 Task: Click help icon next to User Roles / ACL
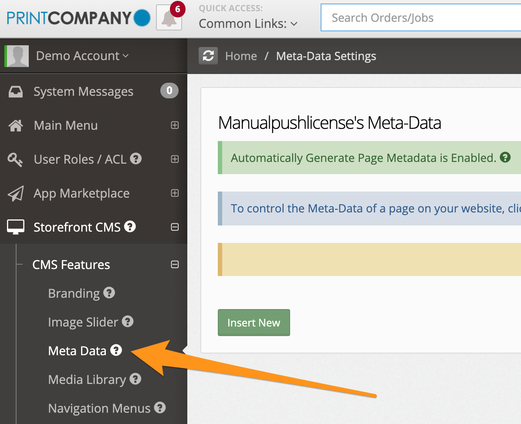coord(136,159)
